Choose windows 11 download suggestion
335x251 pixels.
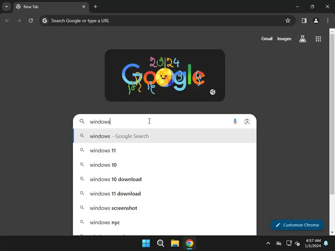[x=165, y=193]
